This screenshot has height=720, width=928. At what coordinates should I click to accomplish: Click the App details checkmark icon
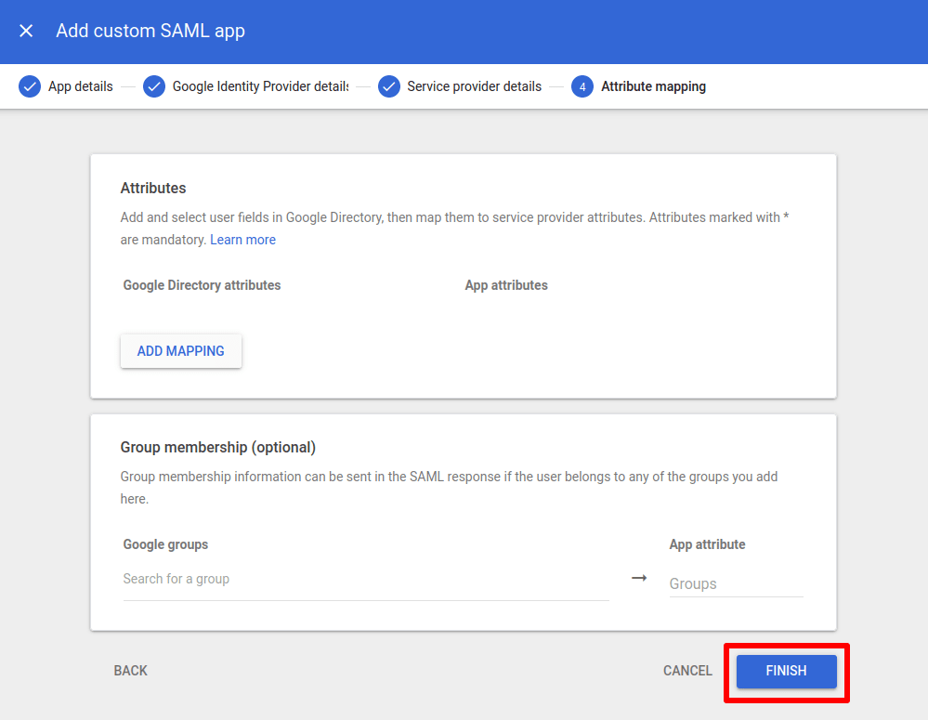point(30,86)
